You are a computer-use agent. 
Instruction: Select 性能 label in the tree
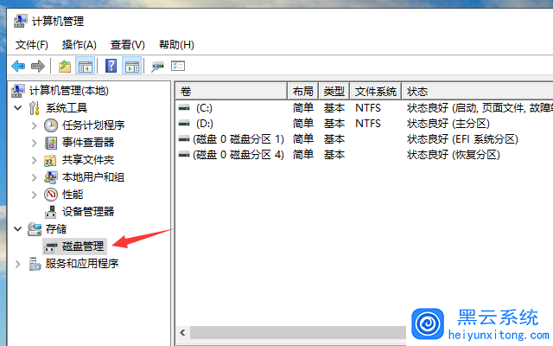pyautogui.click(x=73, y=194)
